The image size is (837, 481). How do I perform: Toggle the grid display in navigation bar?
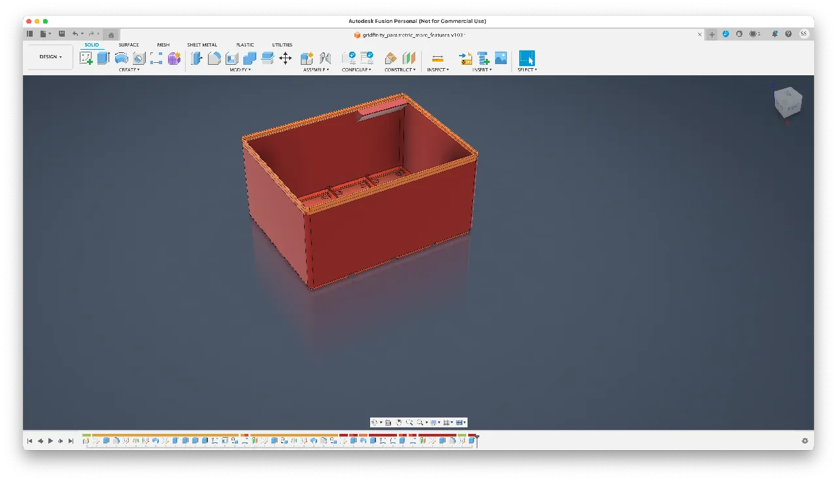(447, 422)
